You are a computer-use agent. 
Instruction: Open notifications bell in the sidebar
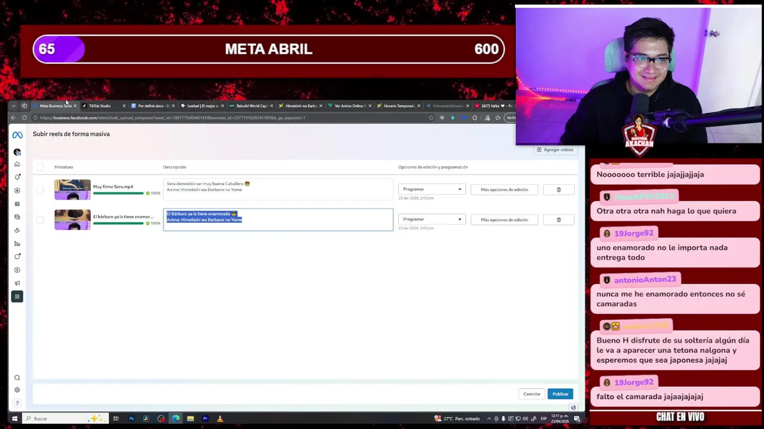[x=17, y=177]
